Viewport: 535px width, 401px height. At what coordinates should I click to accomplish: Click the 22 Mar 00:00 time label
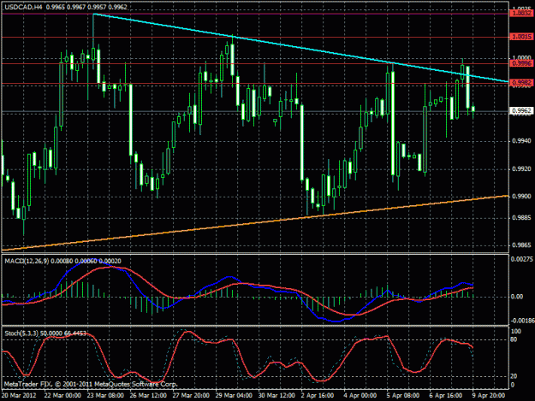(62, 396)
